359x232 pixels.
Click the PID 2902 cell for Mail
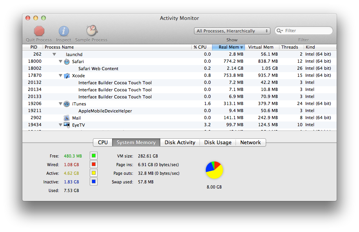(36, 118)
